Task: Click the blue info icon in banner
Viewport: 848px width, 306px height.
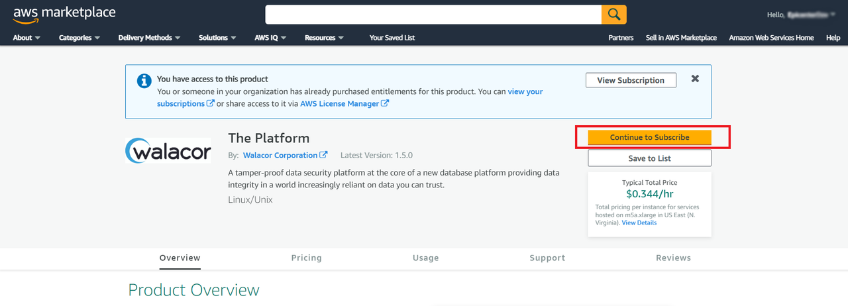Action: [x=144, y=81]
